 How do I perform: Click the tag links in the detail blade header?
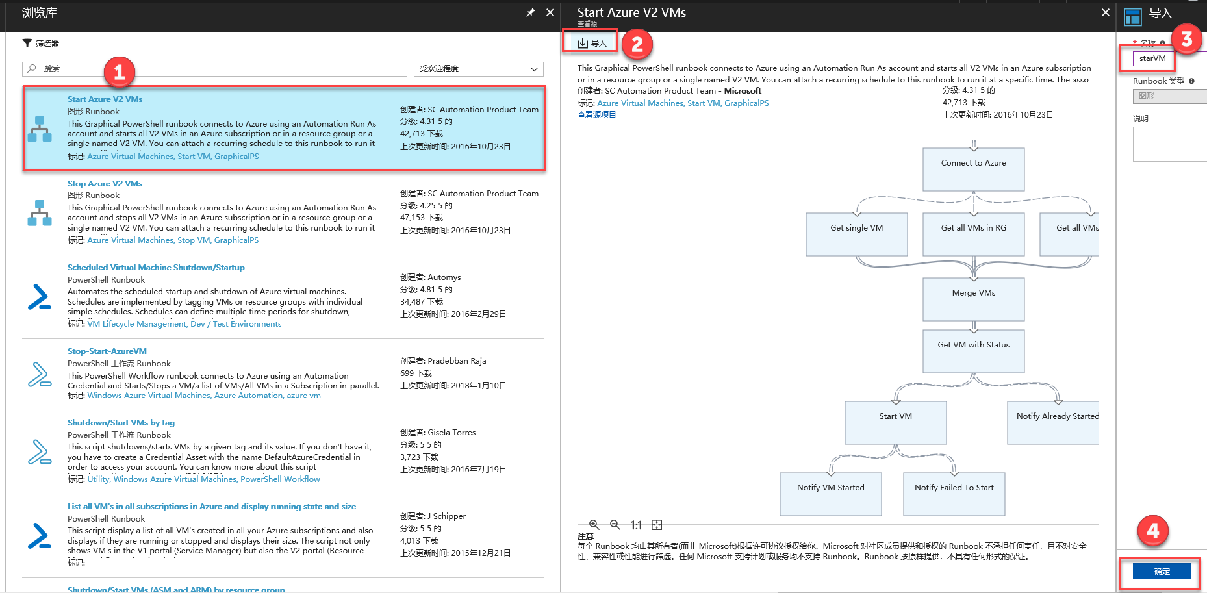point(683,103)
